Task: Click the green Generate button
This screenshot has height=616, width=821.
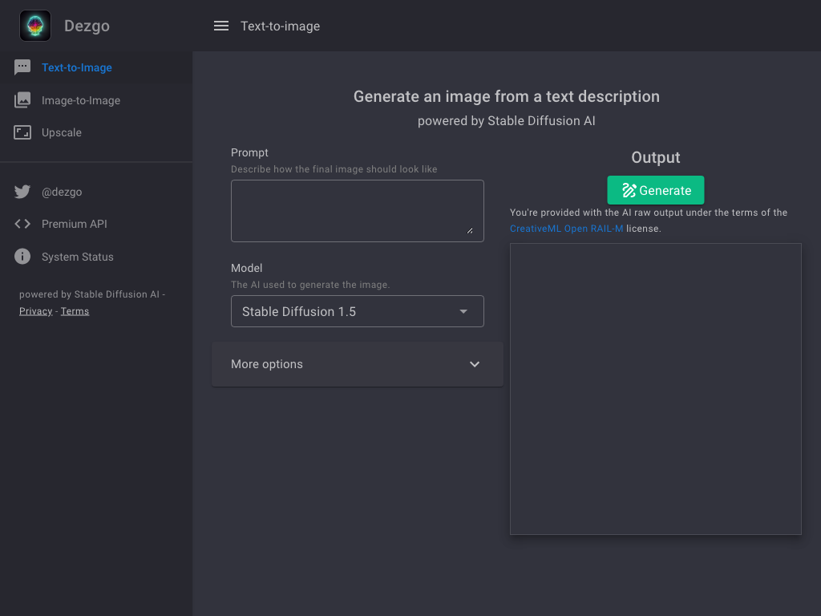Action: pos(656,190)
